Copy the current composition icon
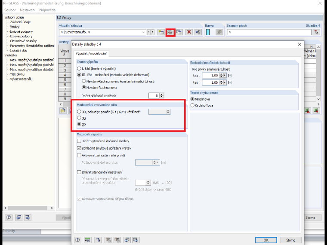The image size is (327, 245). tap(179, 32)
